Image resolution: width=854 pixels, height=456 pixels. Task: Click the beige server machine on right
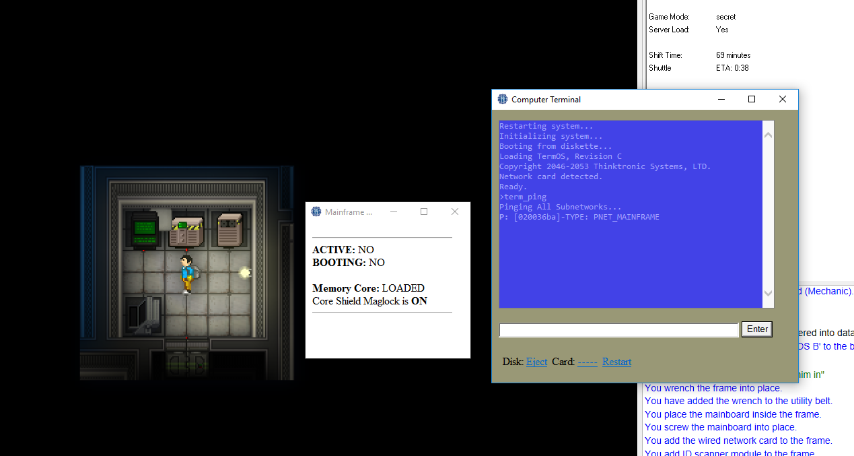[x=230, y=230]
